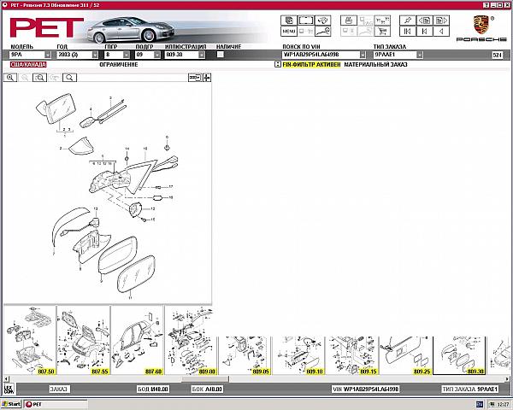Go to next illustration page icon
This screenshot has width=513, height=410.
click(x=441, y=20)
